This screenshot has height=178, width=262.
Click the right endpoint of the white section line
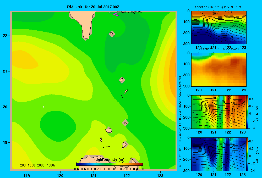(x=167, y=107)
